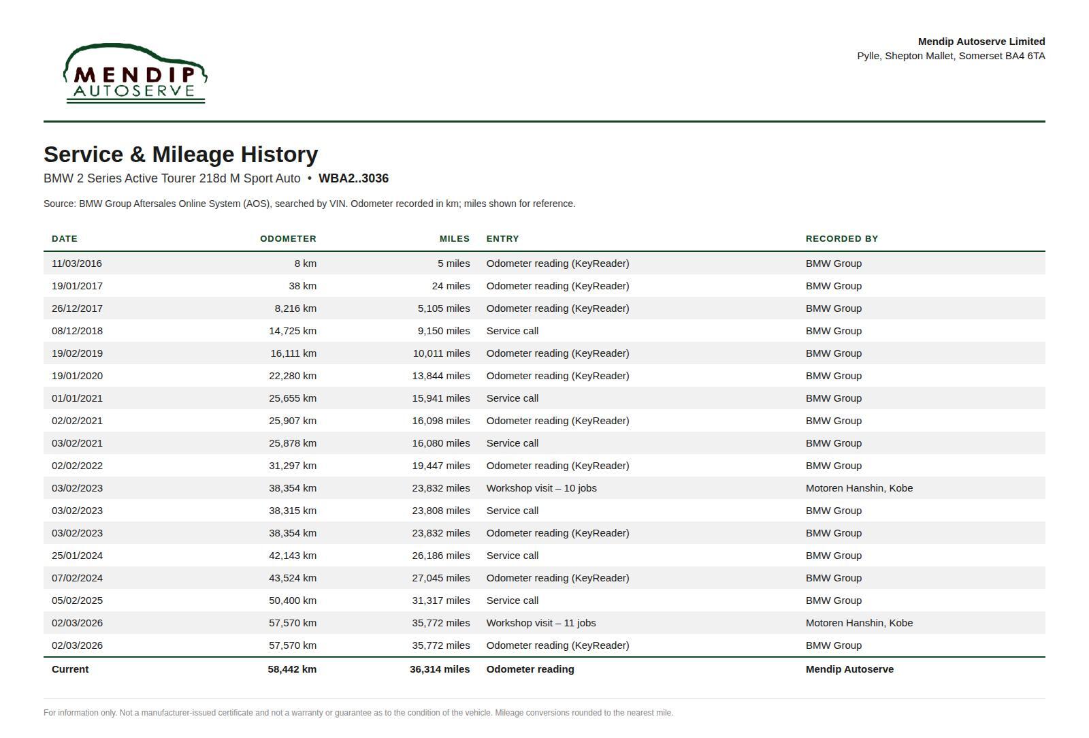Click the DATE column header
The width and height of the screenshot is (1089, 738).
(x=65, y=239)
